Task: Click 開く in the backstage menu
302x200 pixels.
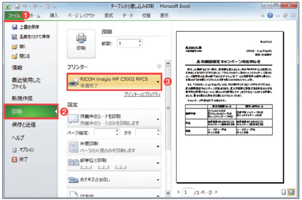Action: pyautogui.click(x=19, y=47)
